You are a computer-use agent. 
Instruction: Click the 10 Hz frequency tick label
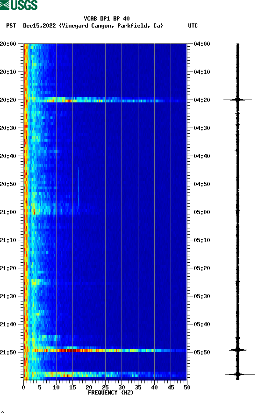tap(56, 388)
